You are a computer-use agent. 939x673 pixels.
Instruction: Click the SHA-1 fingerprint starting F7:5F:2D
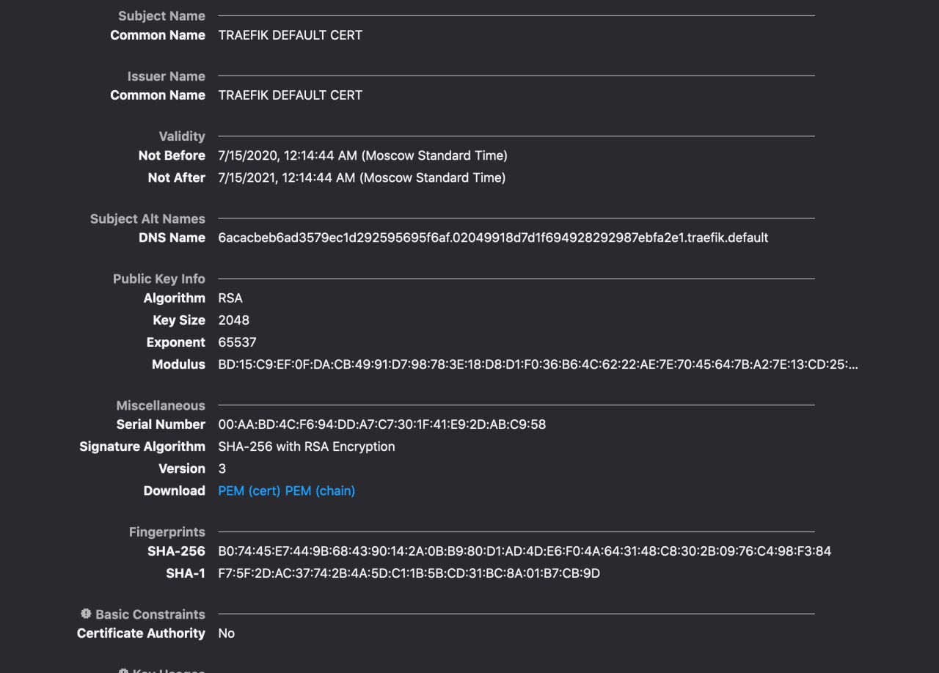coord(409,573)
